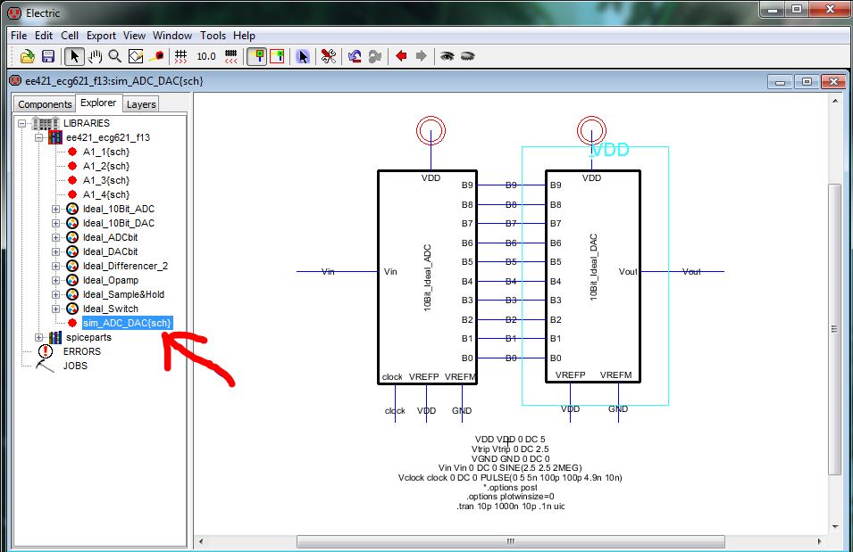Expand the spiceparts library node
The height and width of the screenshot is (552, 853).
click(x=38, y=337)
